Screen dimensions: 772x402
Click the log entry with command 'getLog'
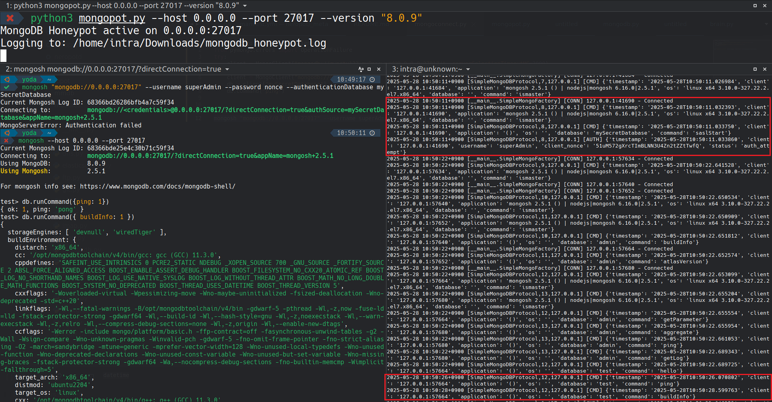(x=578, y=355)
